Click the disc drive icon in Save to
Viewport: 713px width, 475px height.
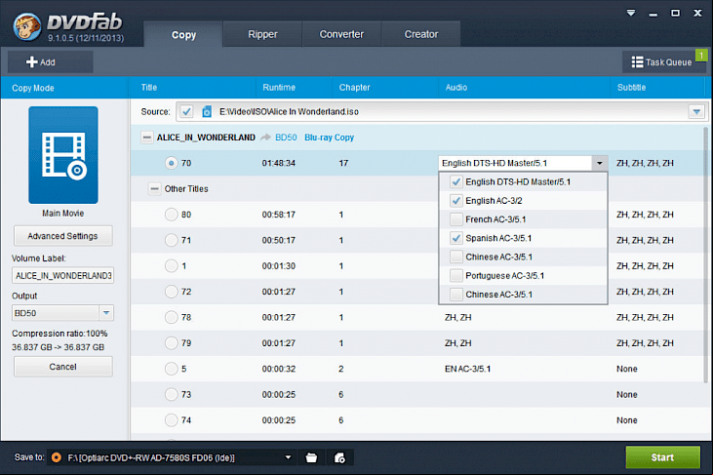[57, 457]
